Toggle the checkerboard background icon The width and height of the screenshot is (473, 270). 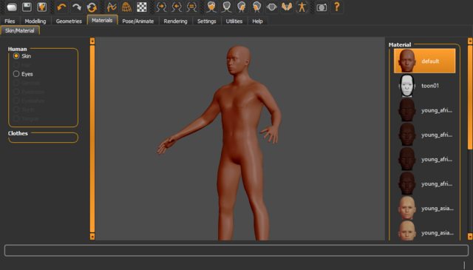(141, 7)
